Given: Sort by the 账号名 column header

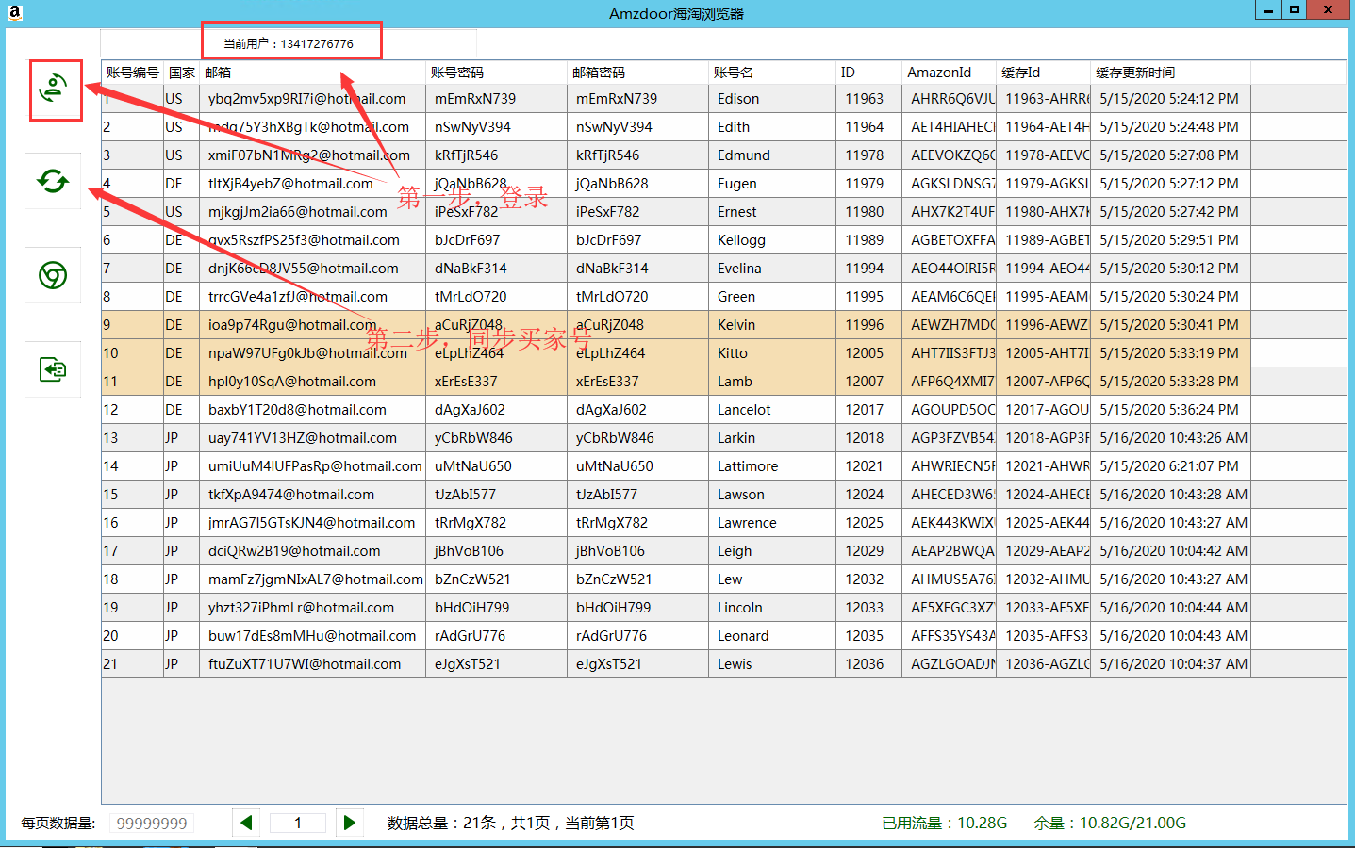Looking at the screenshot, I should (772, 73).
